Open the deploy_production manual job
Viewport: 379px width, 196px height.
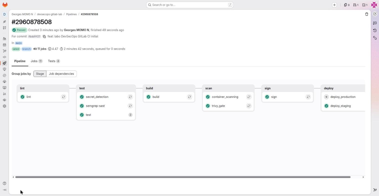[343, 97]
